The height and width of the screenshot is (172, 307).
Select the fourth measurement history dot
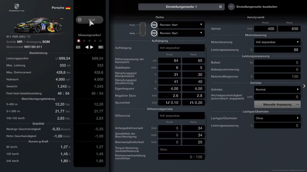click(95, 41)
